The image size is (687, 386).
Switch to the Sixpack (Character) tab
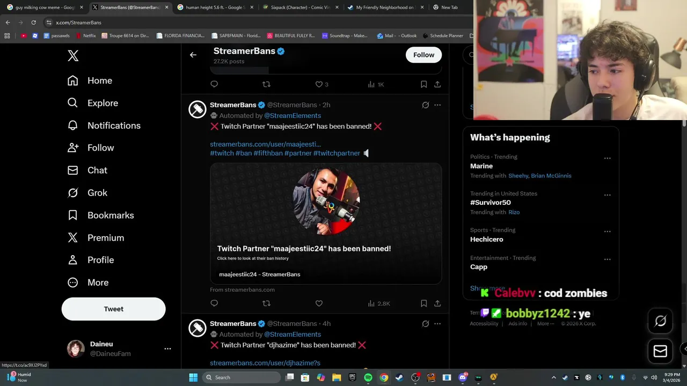[x=301, y=8]
